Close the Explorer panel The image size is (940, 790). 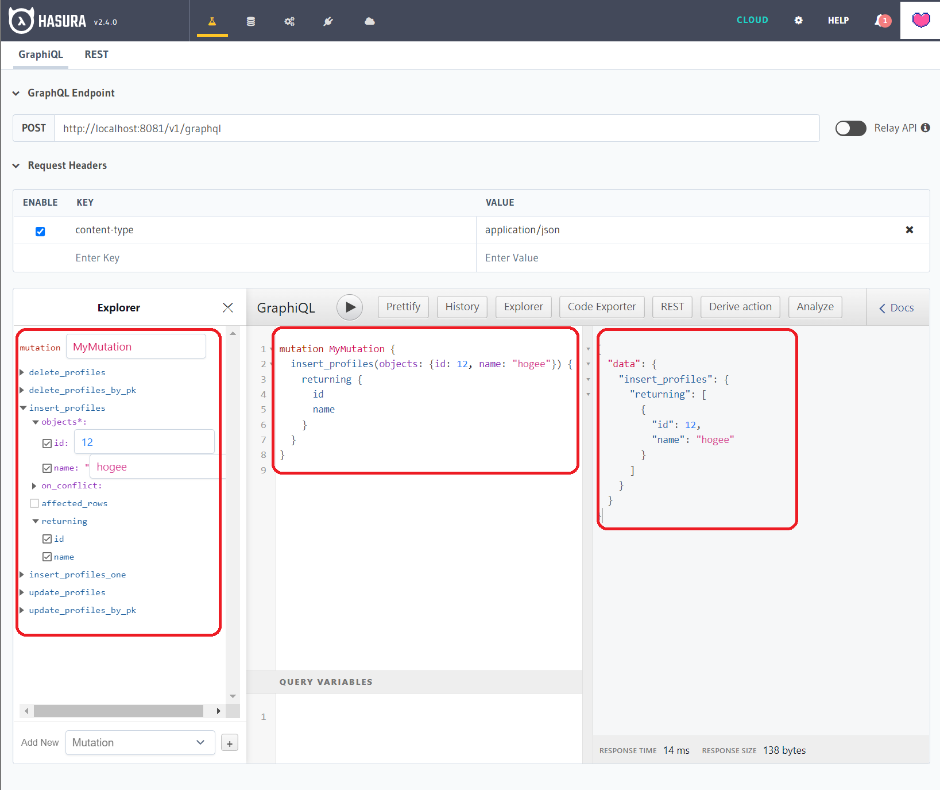pos(228,307)
